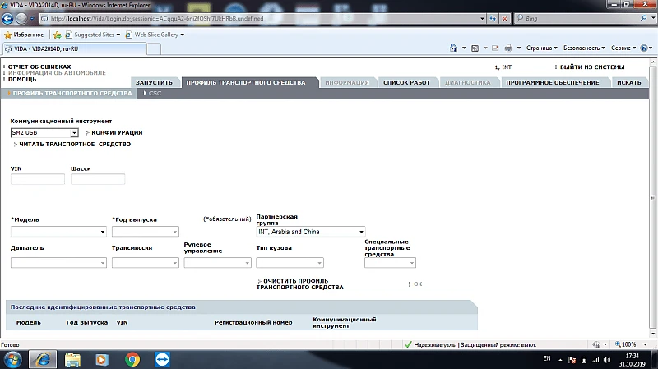Viewport: 658px width, 369px height.
Task: Switch to ЗАПУСТИТЬ tab
Action: (154, 83)
